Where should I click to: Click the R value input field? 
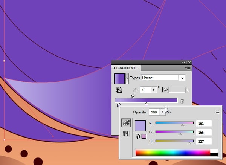204,123
